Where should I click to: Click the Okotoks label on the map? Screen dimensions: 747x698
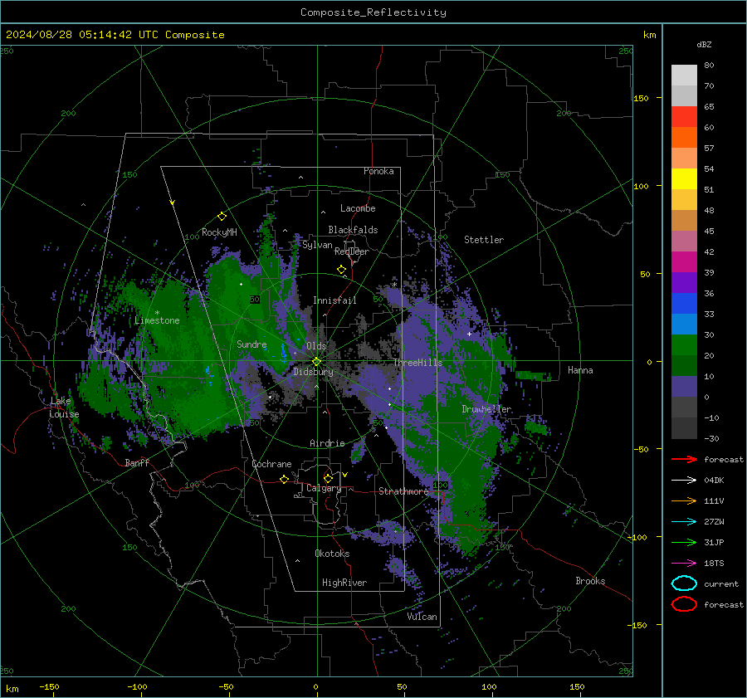[x=332, y=554]
